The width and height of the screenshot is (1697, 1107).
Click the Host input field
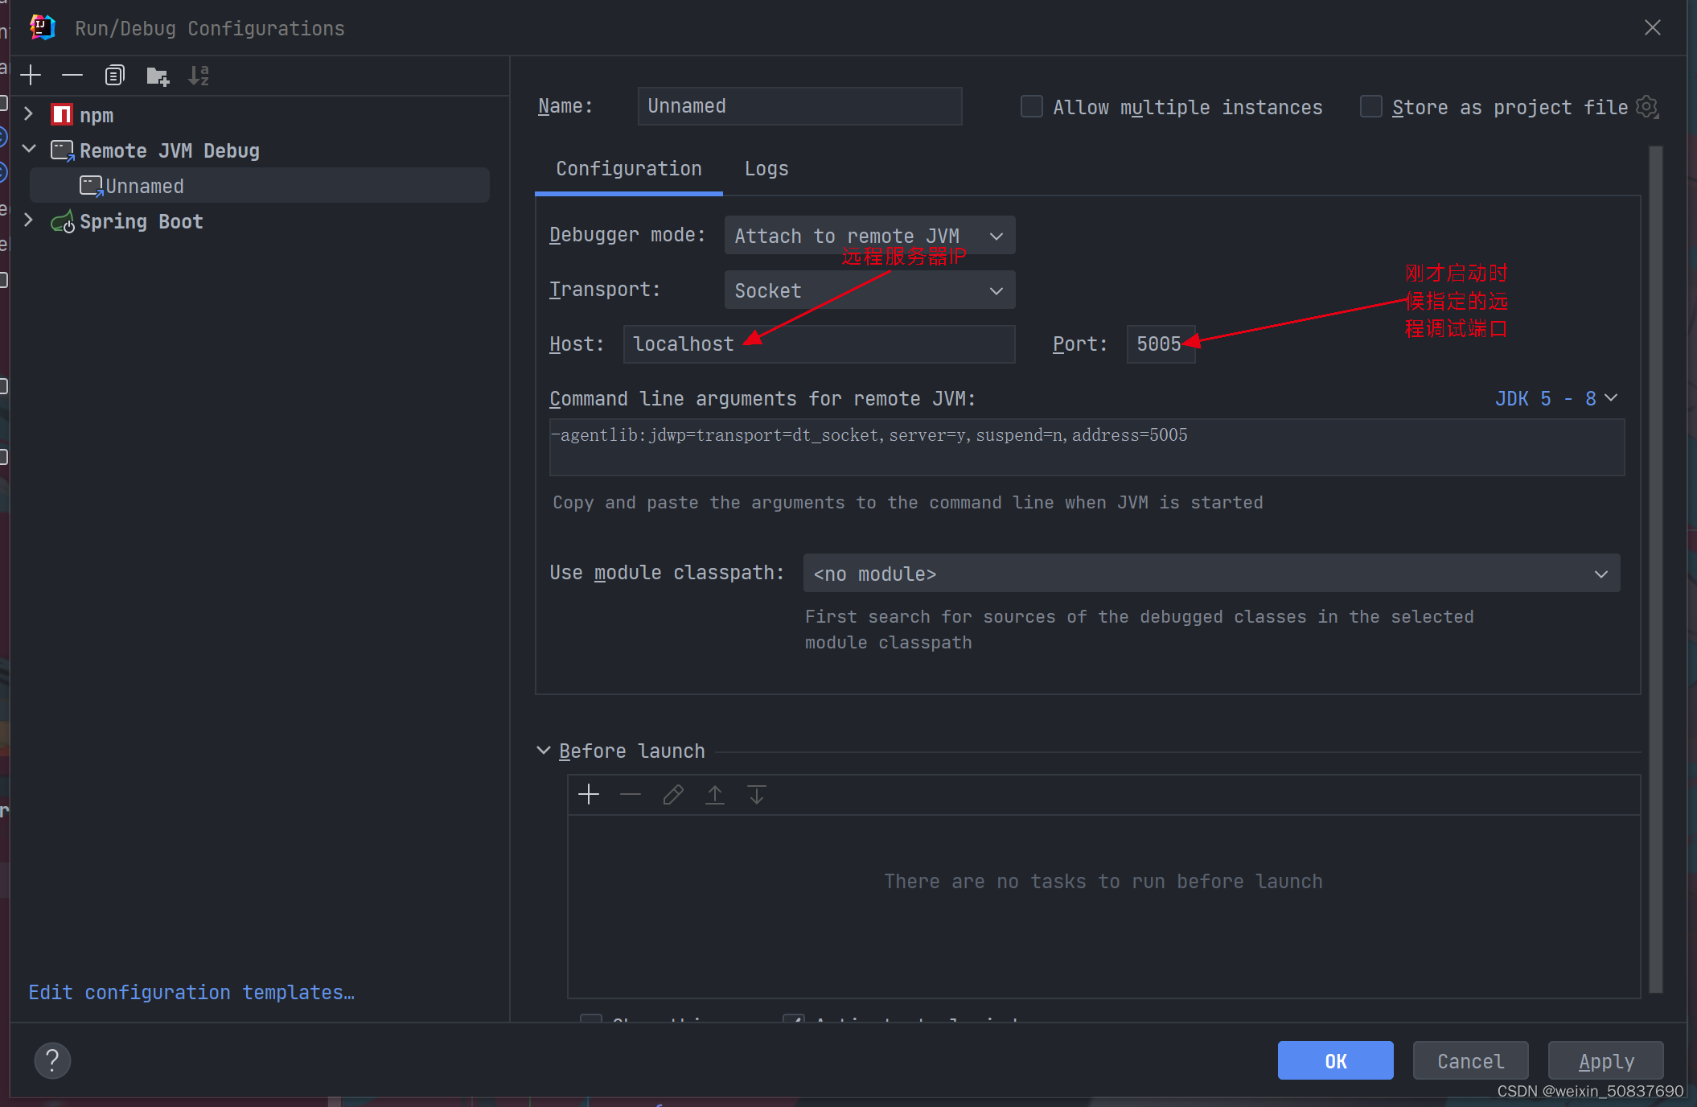[818, 344]
